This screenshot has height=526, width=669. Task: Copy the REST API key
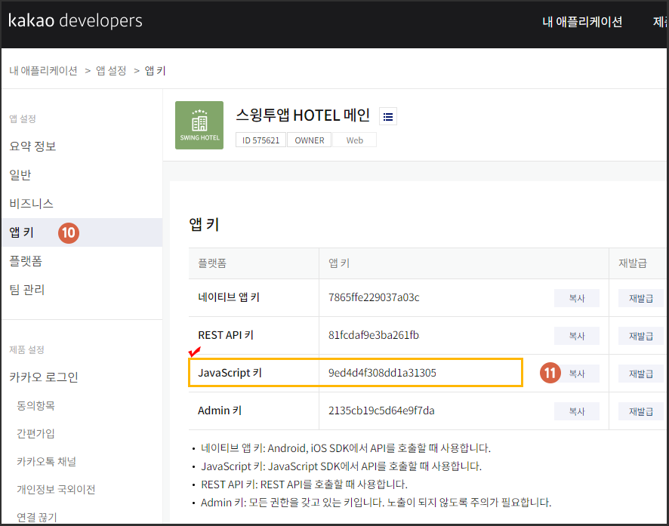click(576, 336)
